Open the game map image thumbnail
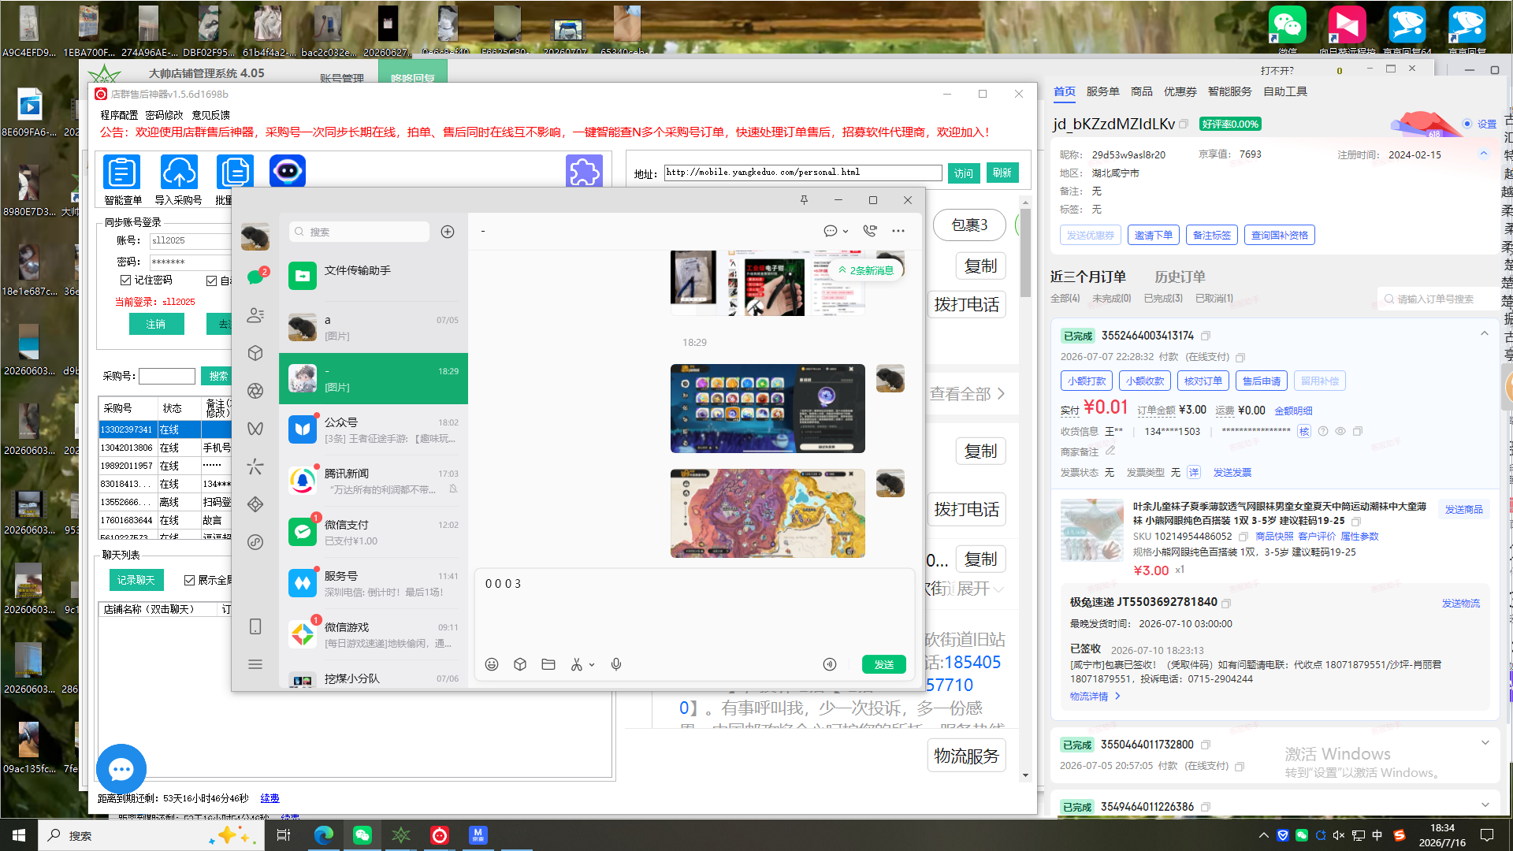Image resolution: width=1513 pixels, height=851 pixels. pyautogui.click(x=768, y=513)
